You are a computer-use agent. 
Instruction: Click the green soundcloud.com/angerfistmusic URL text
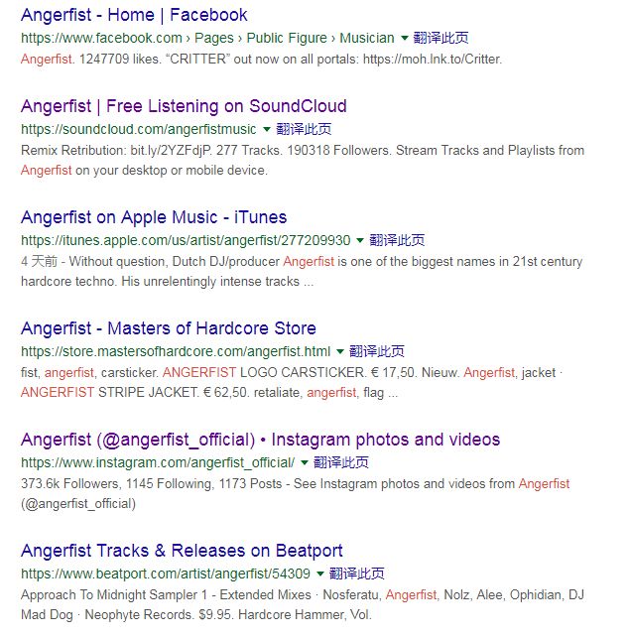pyautogui.click(x=139, y=129)
